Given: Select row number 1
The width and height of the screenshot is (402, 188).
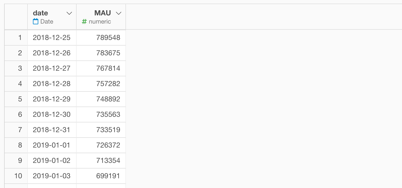Looking at the screenshot, I should coord(16,38).
